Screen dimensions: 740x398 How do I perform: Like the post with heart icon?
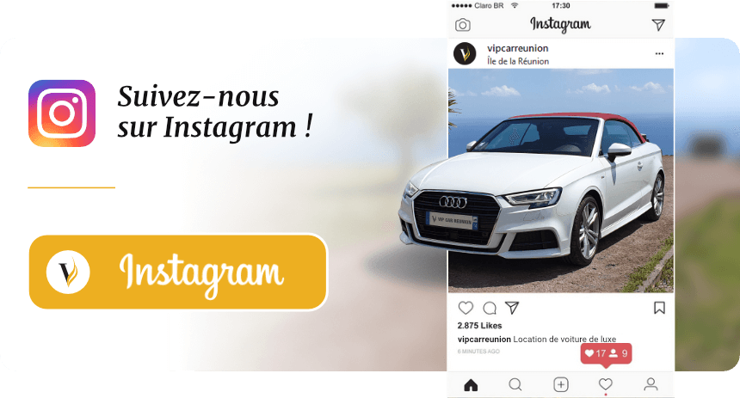click(x=466, y=308)
